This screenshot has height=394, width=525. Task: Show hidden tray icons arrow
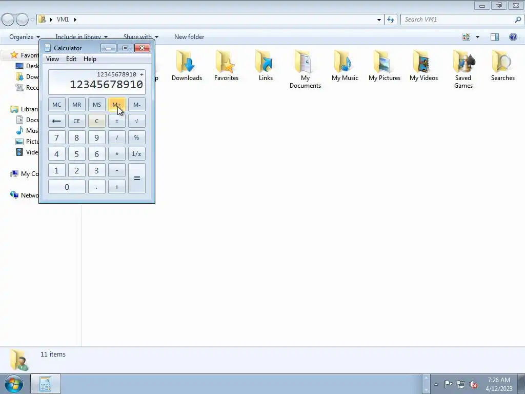click(x=436, y=384)
